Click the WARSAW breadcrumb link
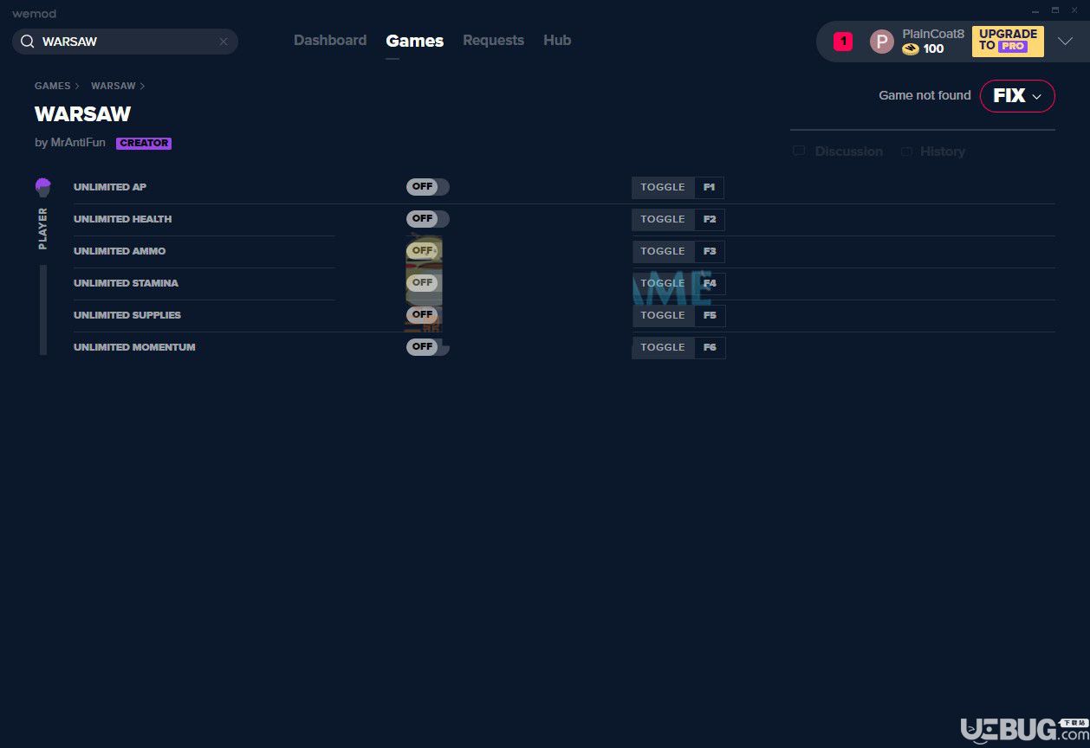 point(114,86)
